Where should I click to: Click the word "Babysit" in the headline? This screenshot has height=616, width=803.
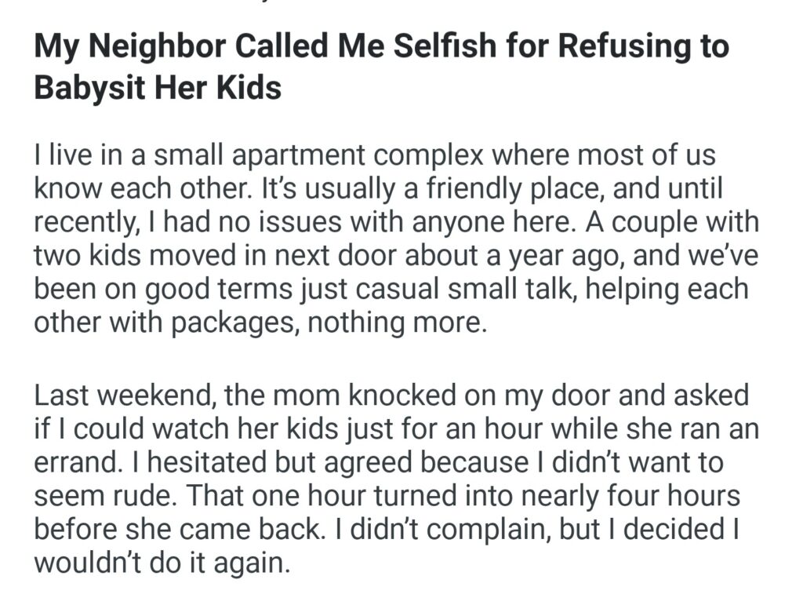[92, 88]
